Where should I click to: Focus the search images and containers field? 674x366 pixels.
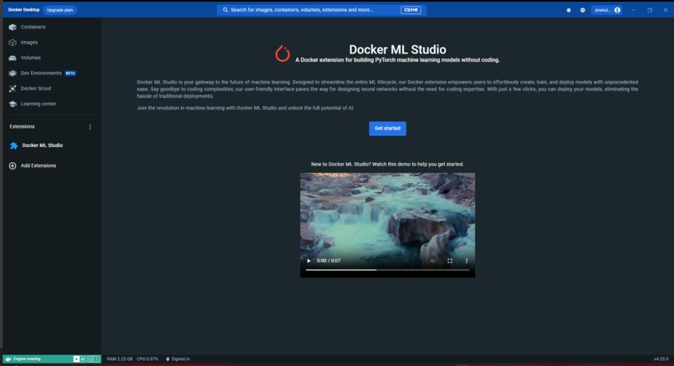[x=321, y=10]
